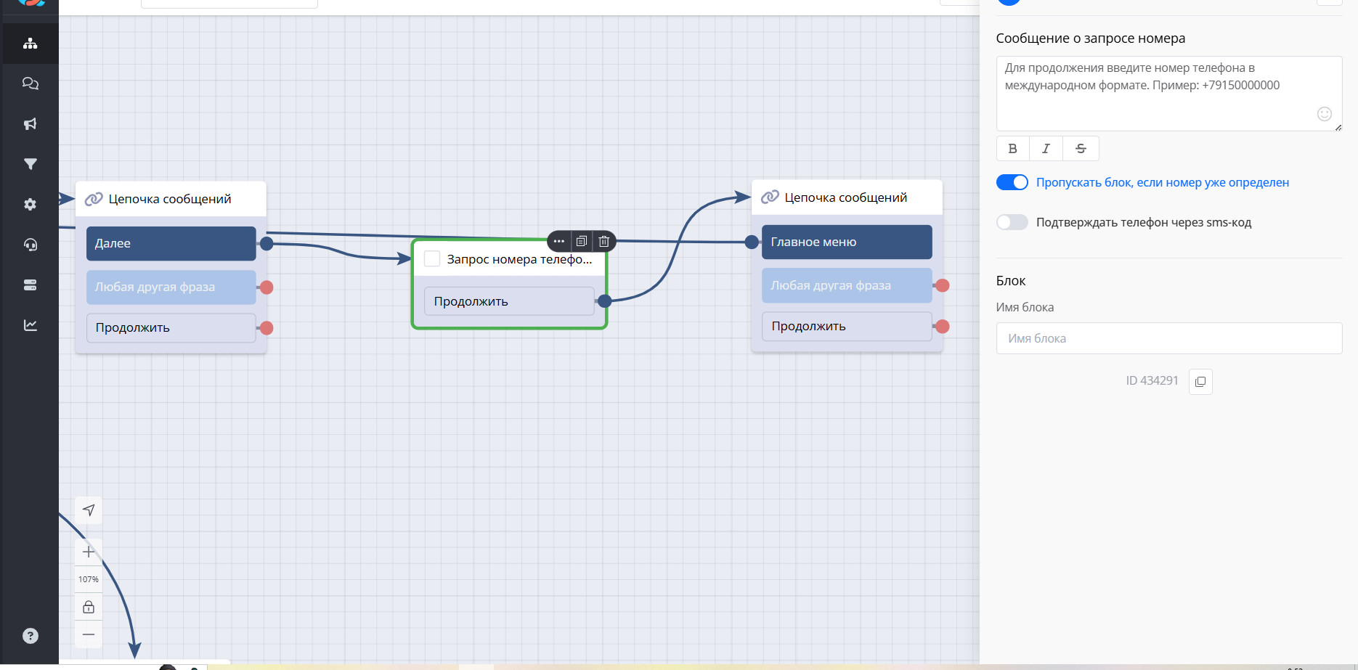Open the chat dialogs sidebar icon

pyautogui.click(x=30, y=83)
